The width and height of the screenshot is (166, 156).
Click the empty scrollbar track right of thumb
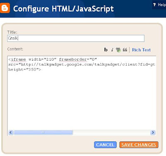[112, 132]
